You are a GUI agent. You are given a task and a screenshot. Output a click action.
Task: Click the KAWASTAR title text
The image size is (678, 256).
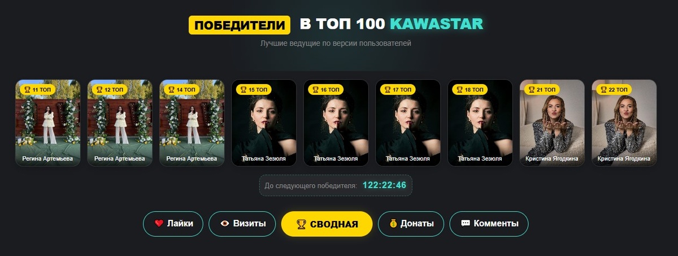[x=436, y=24]
